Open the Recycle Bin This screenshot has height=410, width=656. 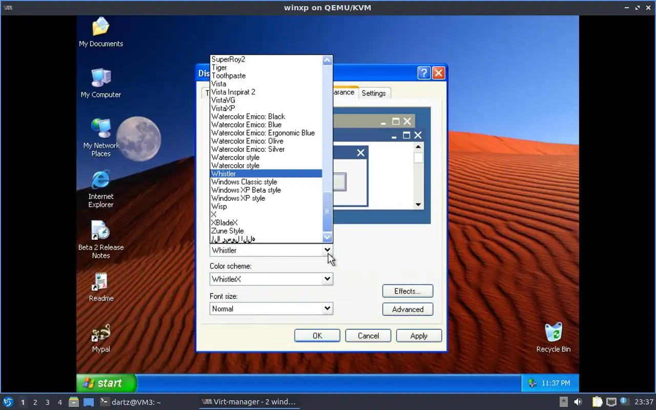(x=553, y=338)
